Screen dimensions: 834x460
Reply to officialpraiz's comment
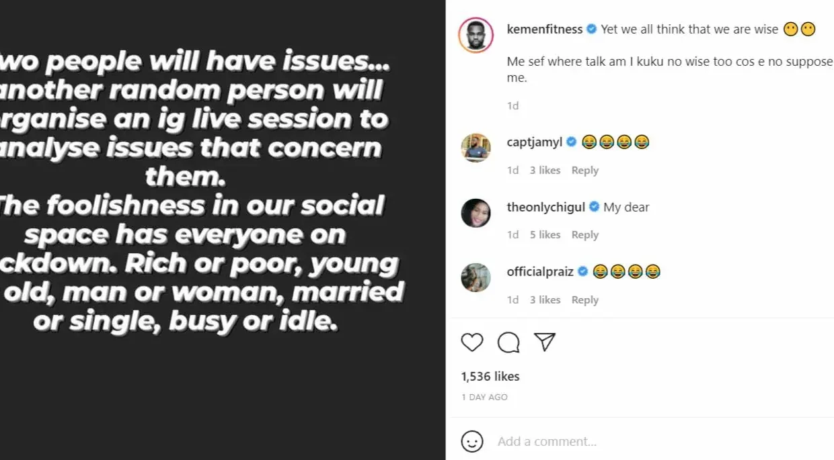tap(584, 300)
